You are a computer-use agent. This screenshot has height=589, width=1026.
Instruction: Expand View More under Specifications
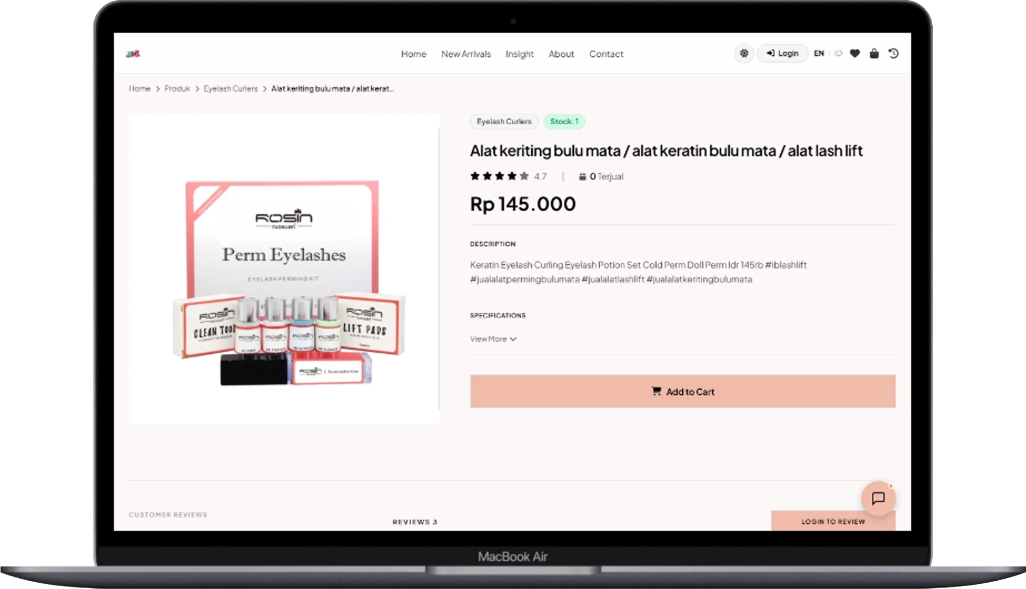point(493,339)
